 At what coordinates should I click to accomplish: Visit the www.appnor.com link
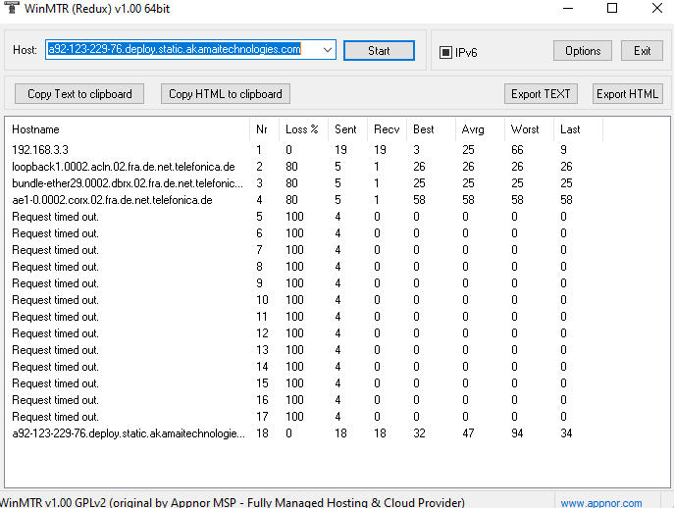click(601, 503)
